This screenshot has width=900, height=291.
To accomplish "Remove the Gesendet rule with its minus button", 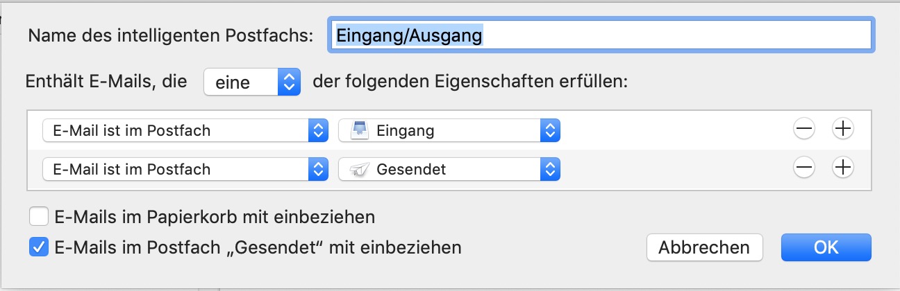I will pyautogui.click(x=803, y=168).
